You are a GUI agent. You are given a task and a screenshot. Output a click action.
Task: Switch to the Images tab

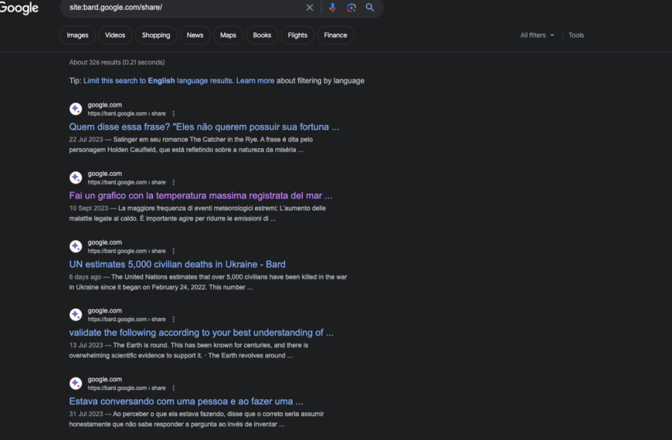77,36
